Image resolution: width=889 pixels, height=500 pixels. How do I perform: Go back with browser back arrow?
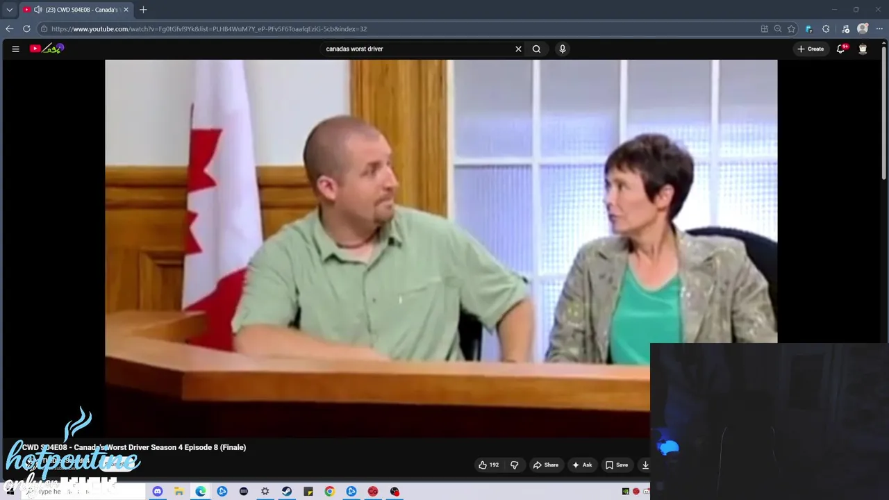pos(9,28)
